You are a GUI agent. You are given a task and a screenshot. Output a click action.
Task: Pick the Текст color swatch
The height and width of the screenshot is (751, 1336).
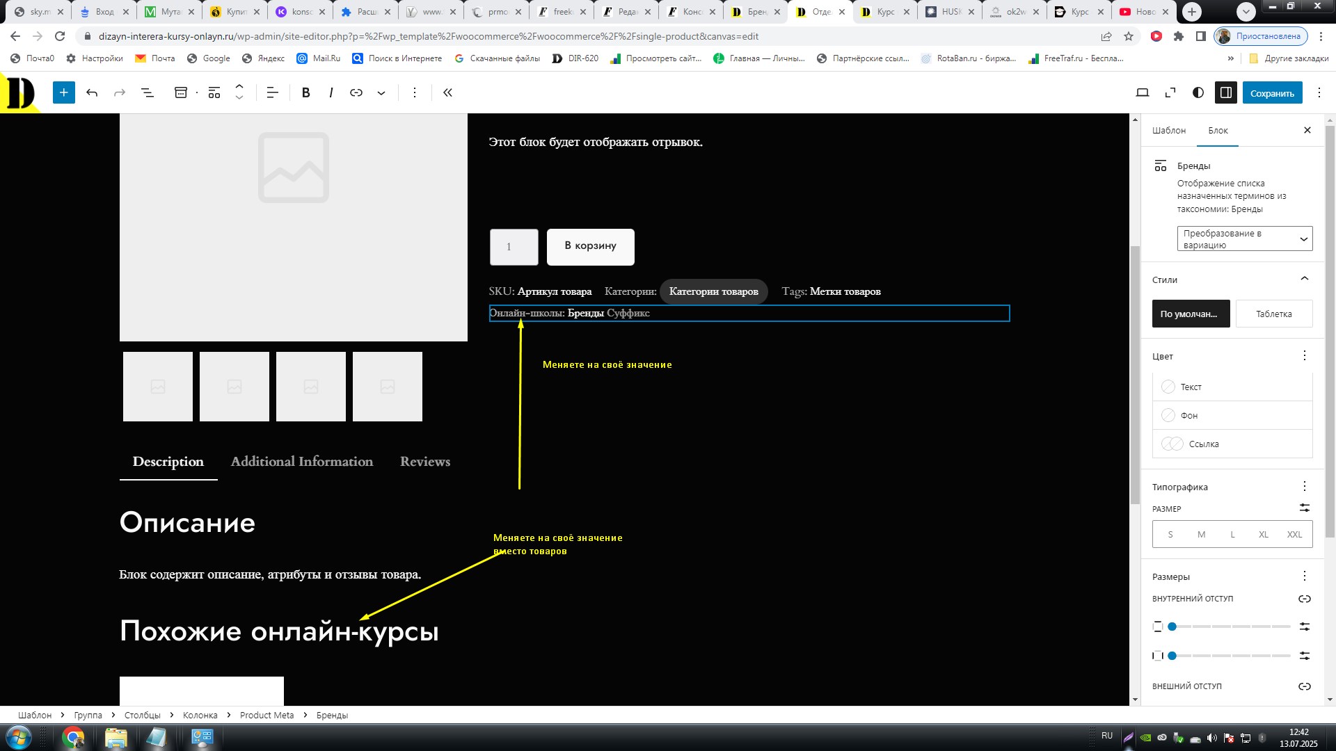(1168, 387)
